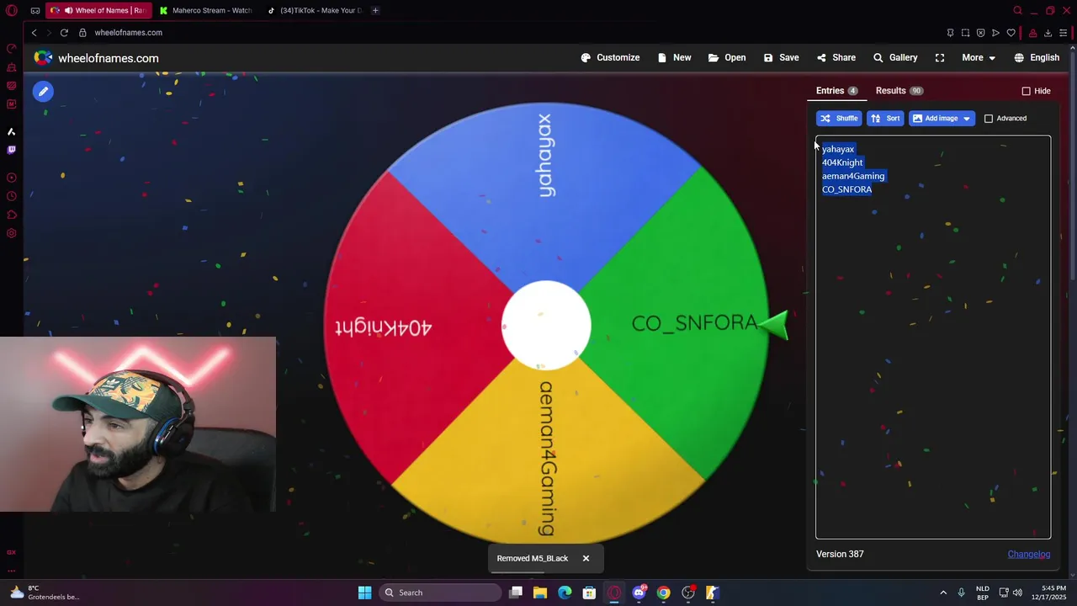
Task: Switch to Maherco Stream browser tab
Action: click(x=206, y=10)
